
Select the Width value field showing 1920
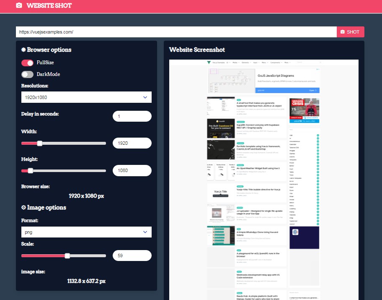(132, 143)
